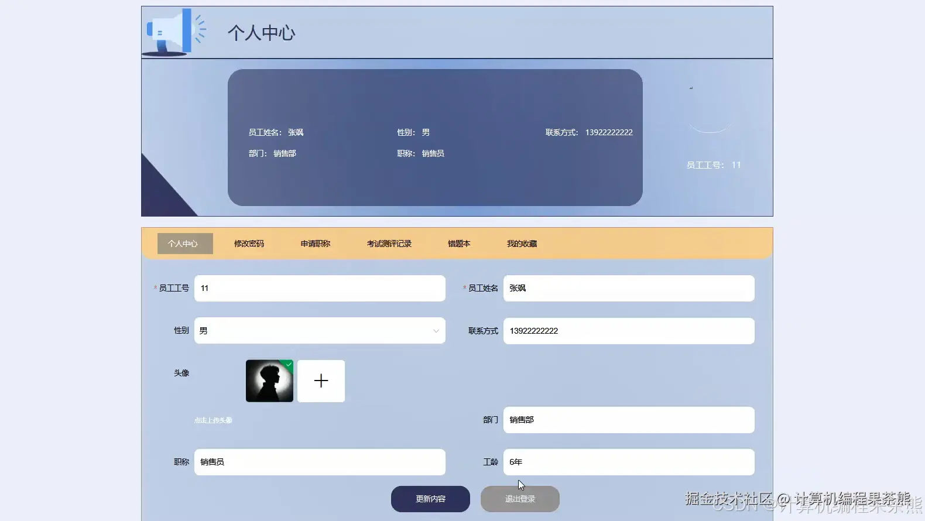Open the 考试测评记录 tab
Viewport: 925px width, 521px height.
click(389, 244)
